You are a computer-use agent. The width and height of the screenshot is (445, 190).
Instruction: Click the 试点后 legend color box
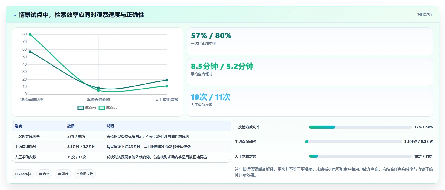[102, 108]
